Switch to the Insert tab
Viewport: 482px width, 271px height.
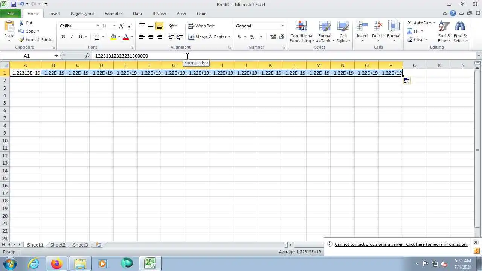tap(55, 14)
